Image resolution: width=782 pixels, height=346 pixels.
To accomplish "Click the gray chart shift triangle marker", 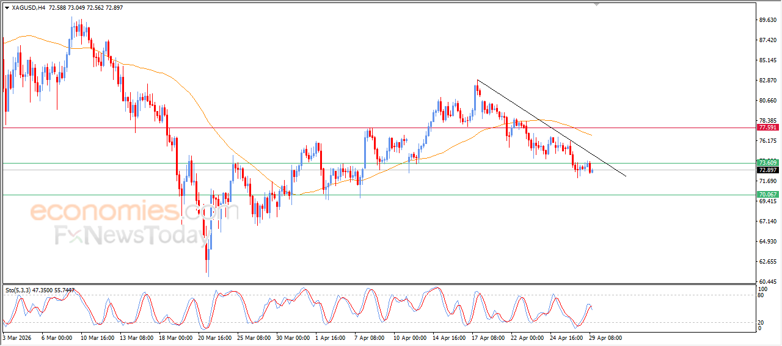I will point(597,4).
